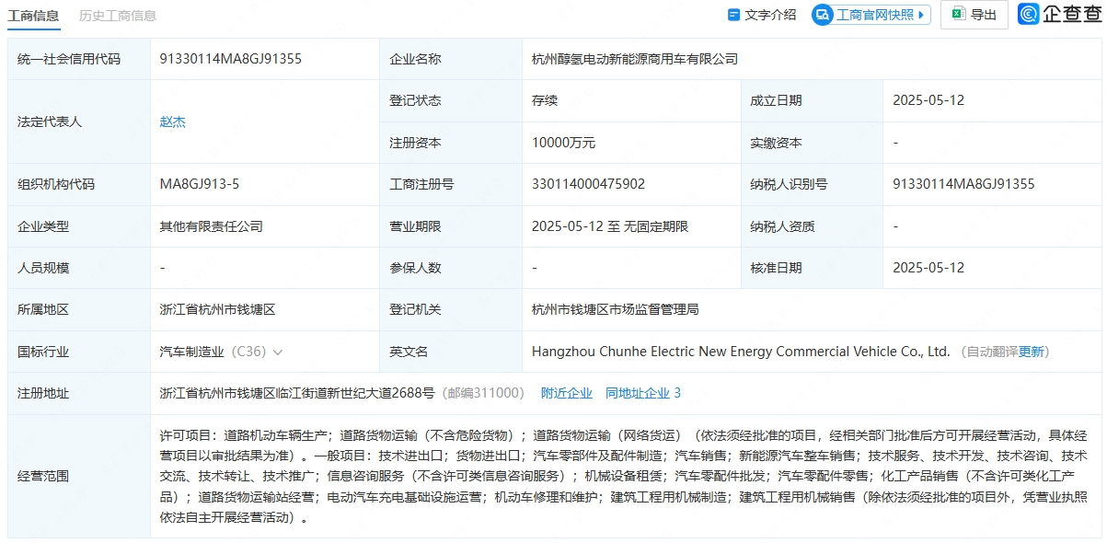Switch to the 工商信息 tab
The width and height of the screenshot is (1107, 543).
(33, 15)
